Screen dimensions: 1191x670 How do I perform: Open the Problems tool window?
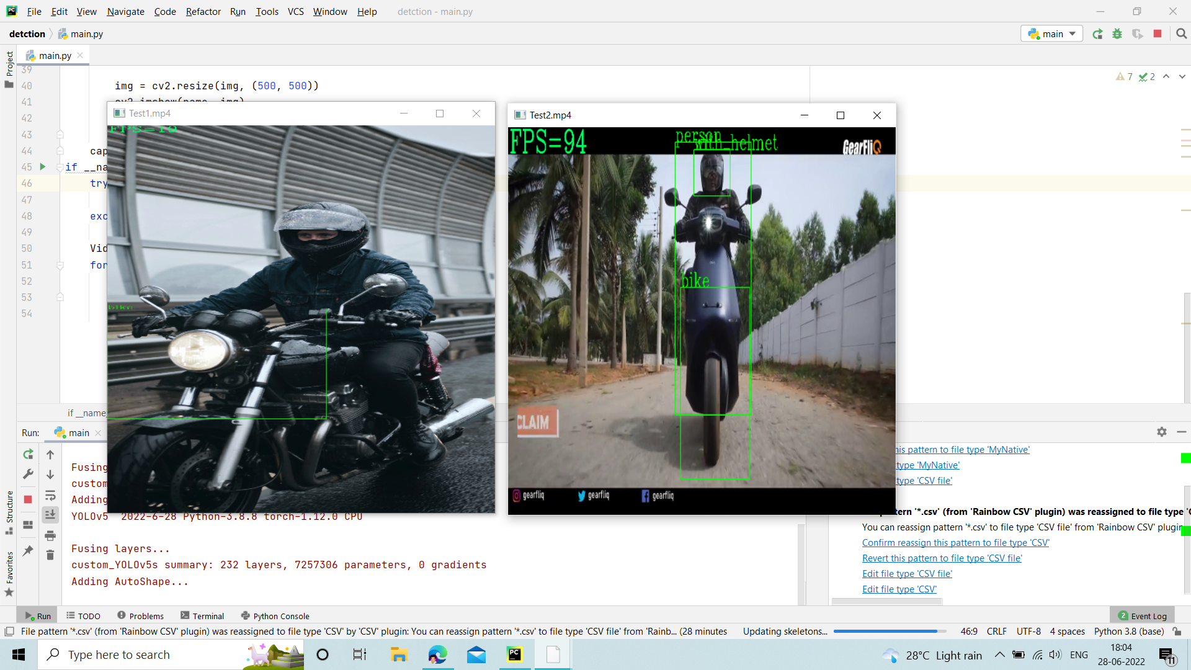[x=140, y=616]
